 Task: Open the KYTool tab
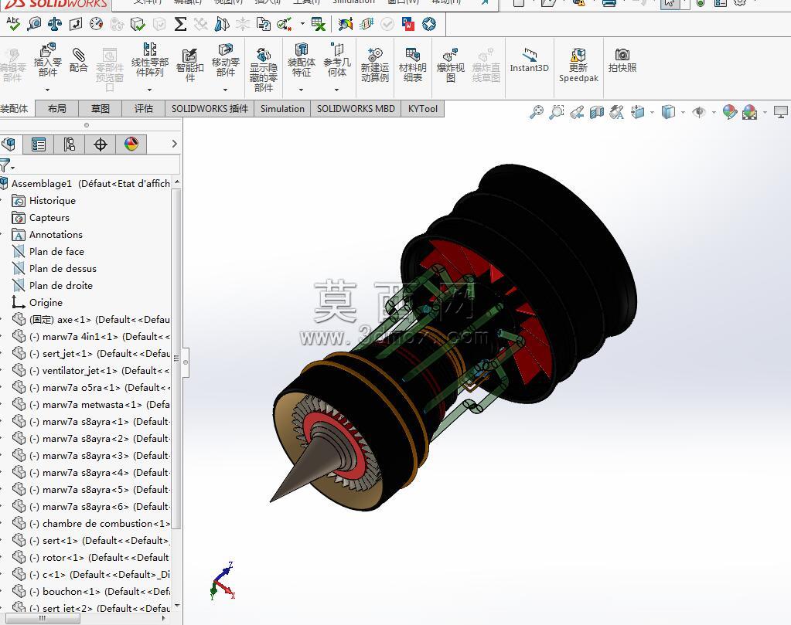tap(423, 108)
